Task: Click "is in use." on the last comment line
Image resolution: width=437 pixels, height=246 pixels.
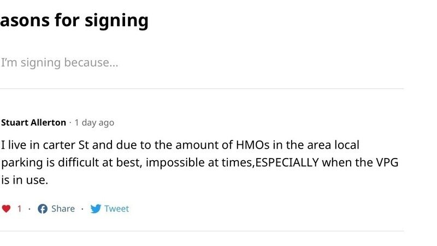Action: click(x=25, y=179)
